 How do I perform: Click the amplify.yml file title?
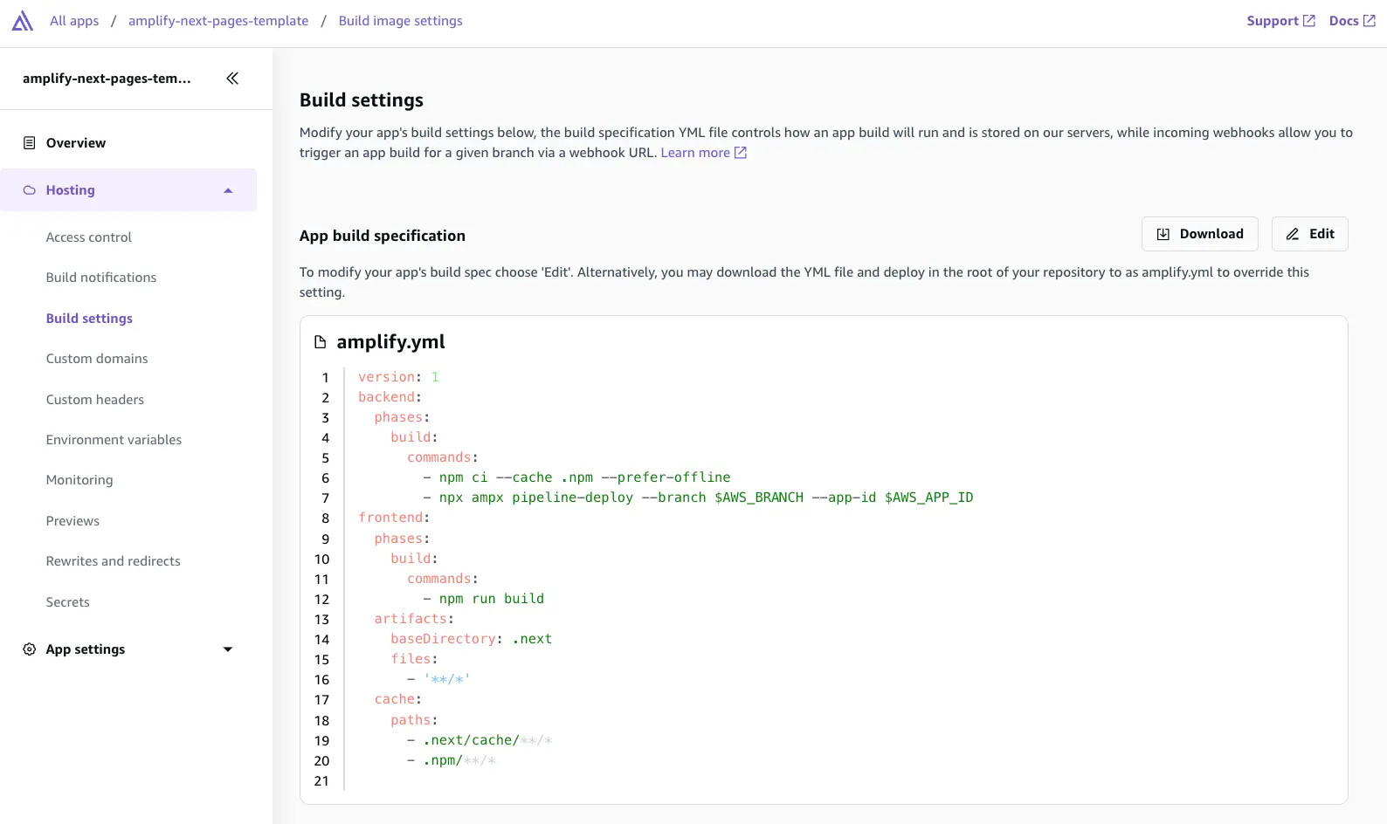390,342
